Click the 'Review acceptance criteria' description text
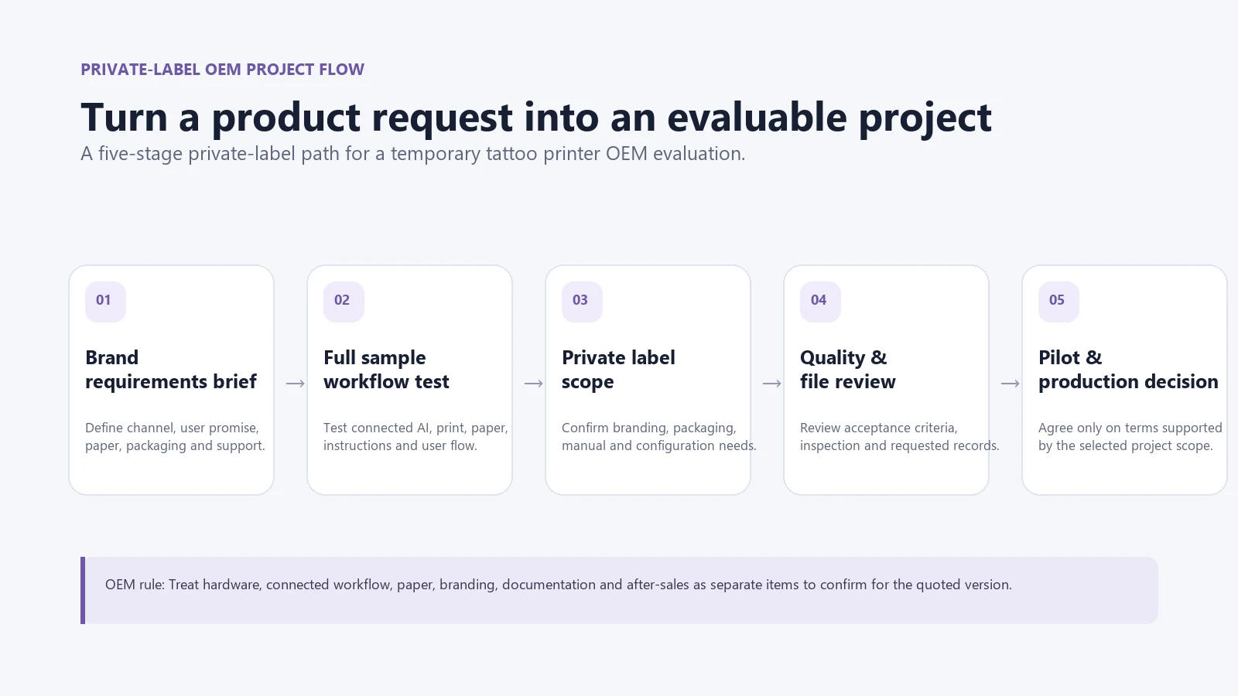The width and height of the screenshot is (1238, 696). tap(900, 436)
